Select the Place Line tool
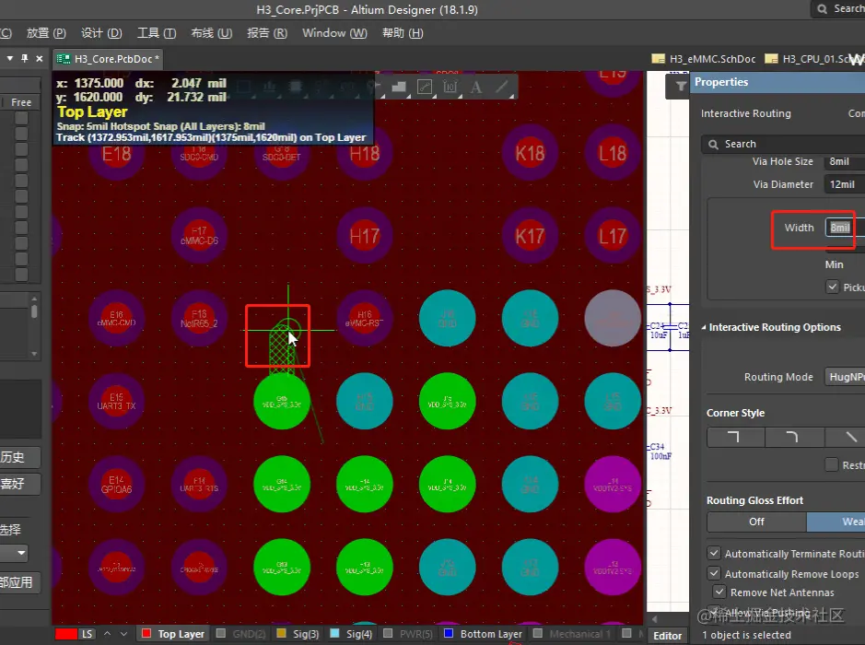This screenshot has width=865, height=645. coord(502,87)
